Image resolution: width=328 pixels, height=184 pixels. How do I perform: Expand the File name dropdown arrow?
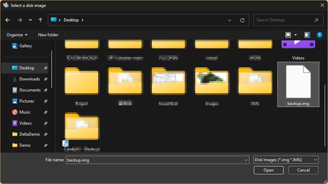246,160
